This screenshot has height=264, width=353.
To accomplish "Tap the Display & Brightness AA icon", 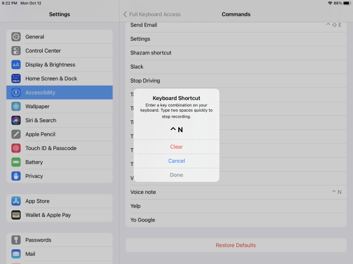I will pos(16,64).
